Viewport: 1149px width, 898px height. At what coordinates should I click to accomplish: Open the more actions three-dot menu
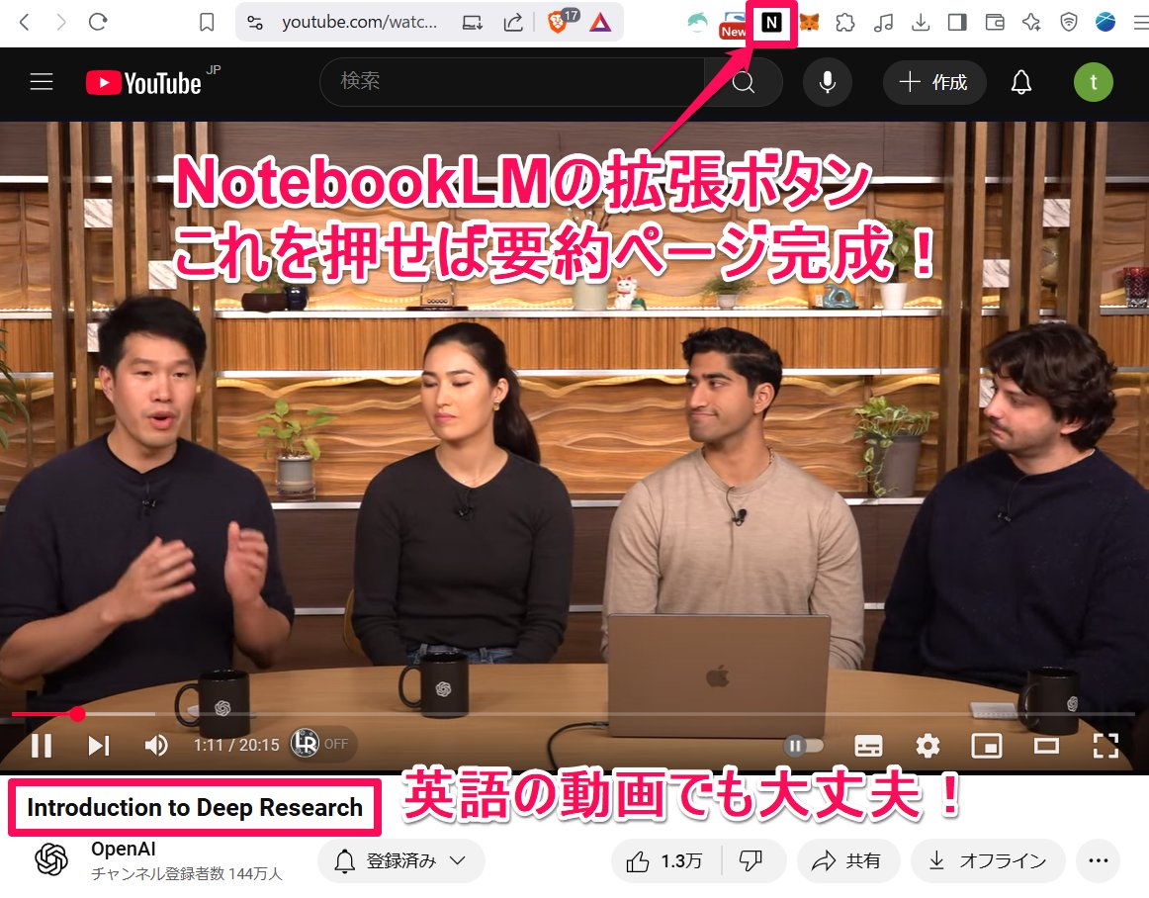pyautogui.click(x=1098, y=860)
